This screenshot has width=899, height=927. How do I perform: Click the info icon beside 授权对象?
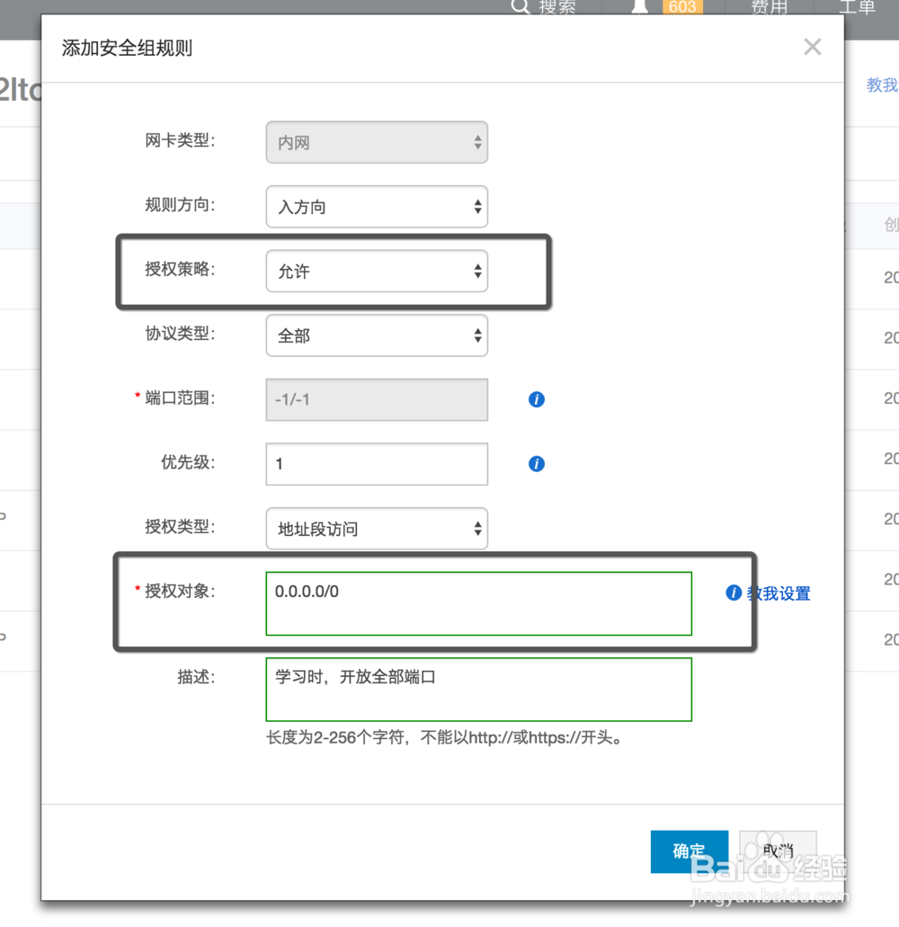(734, 593)
